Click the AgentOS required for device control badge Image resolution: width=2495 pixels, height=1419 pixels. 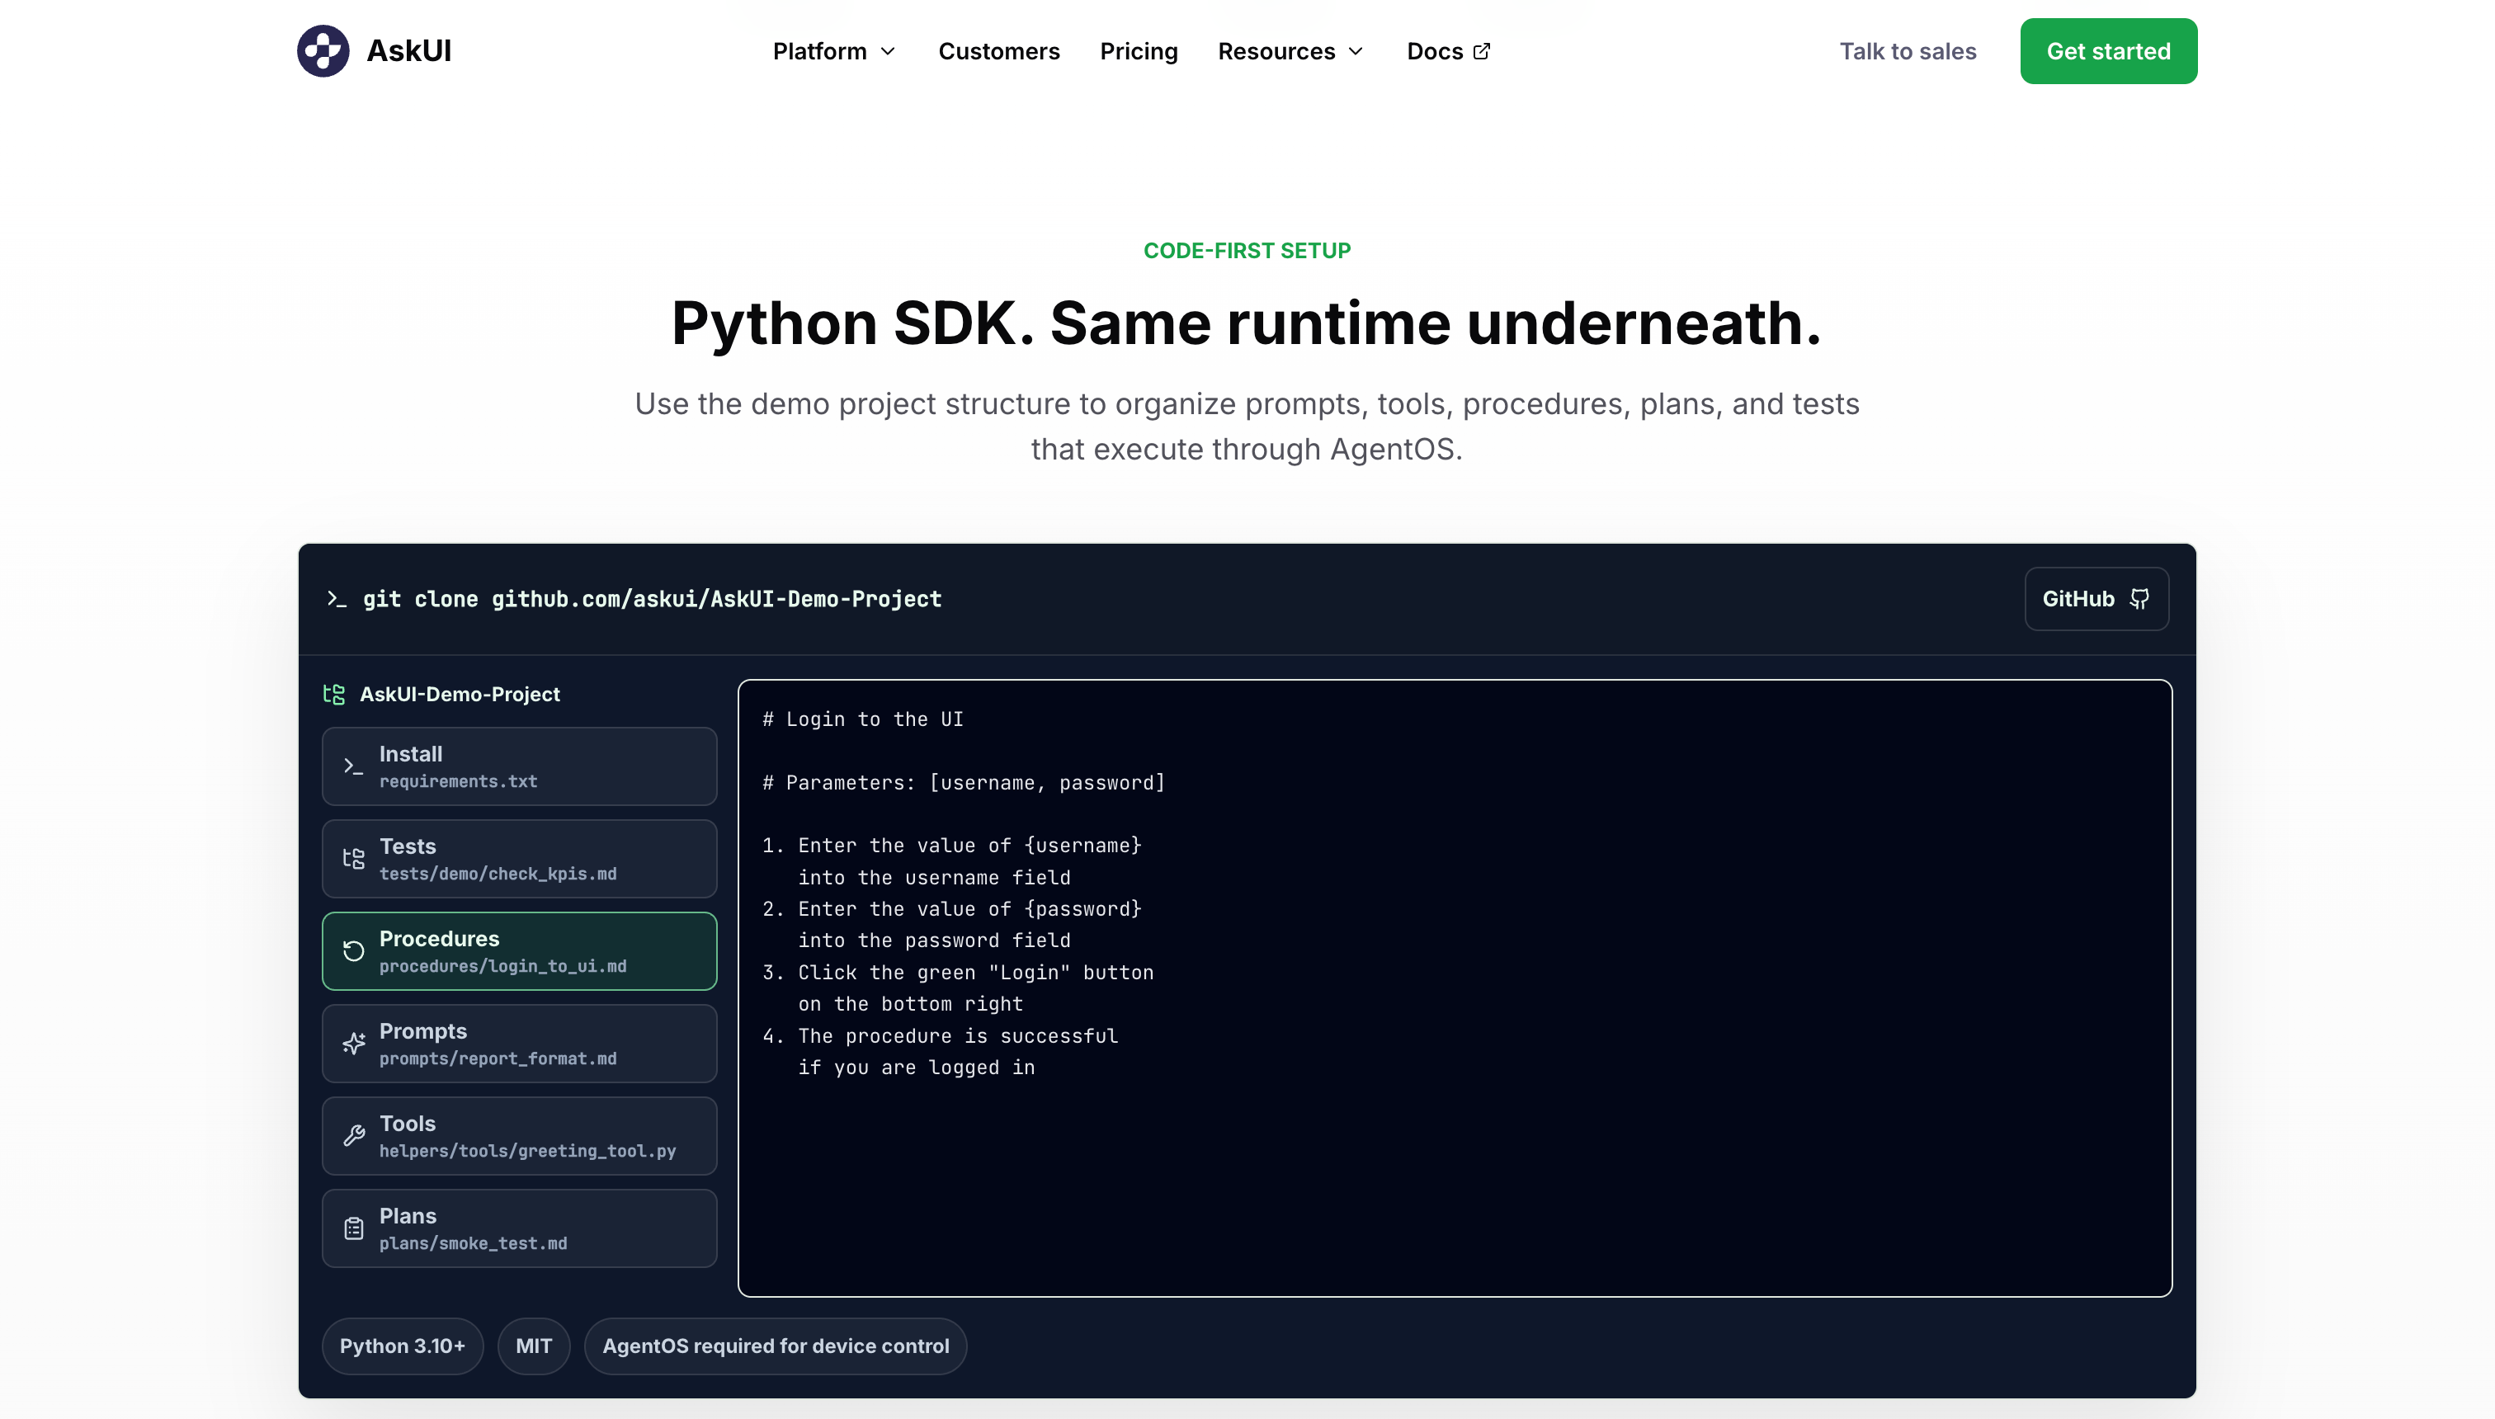tap(776, 1346)
